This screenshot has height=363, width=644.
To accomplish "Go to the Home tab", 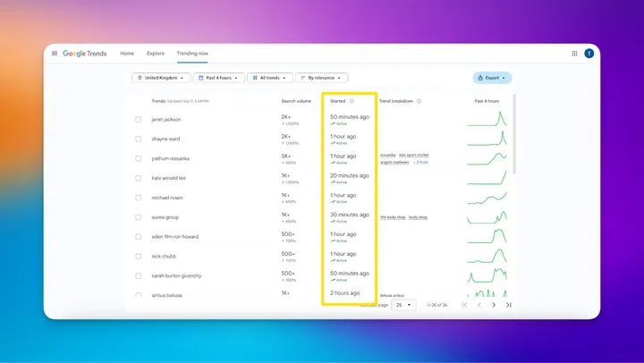I will pos(127,54).
